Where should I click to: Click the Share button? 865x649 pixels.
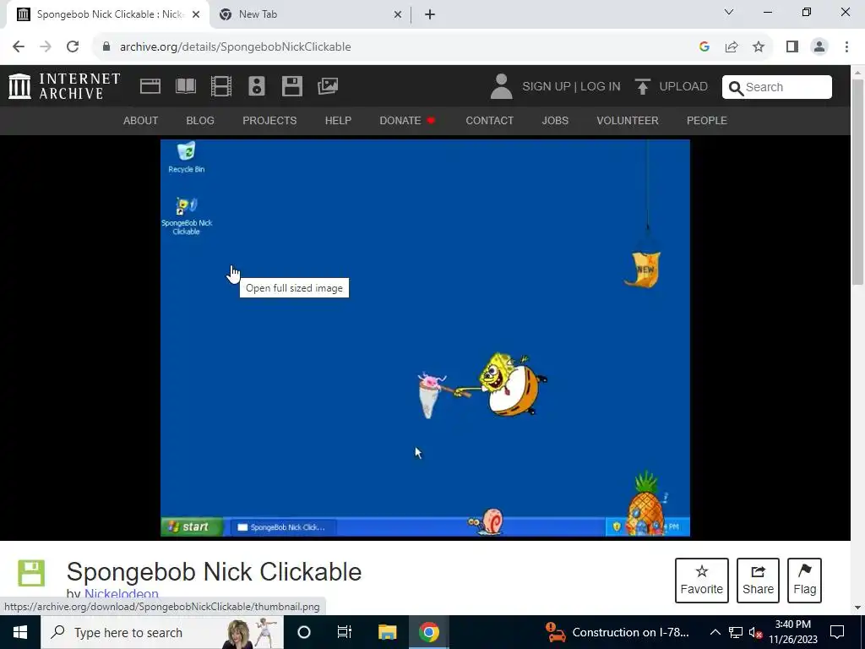point(758,580)
